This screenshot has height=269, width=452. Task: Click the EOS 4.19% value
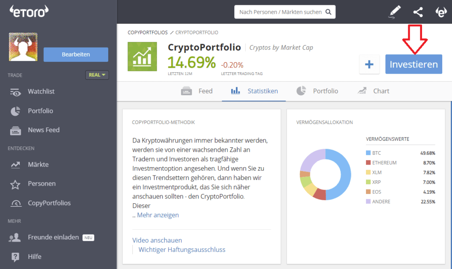(x=429, y=192)
